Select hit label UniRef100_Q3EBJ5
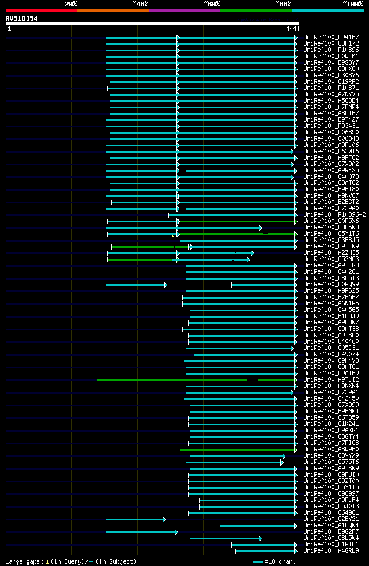The image size is (369, 566). pos(331,240)
